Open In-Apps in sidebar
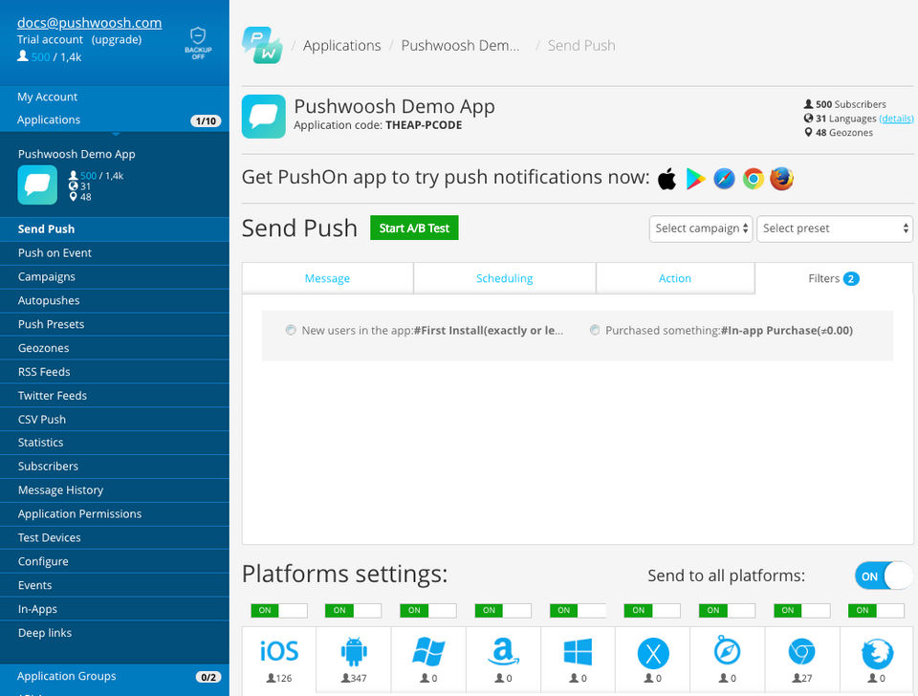 pos(115,609)
